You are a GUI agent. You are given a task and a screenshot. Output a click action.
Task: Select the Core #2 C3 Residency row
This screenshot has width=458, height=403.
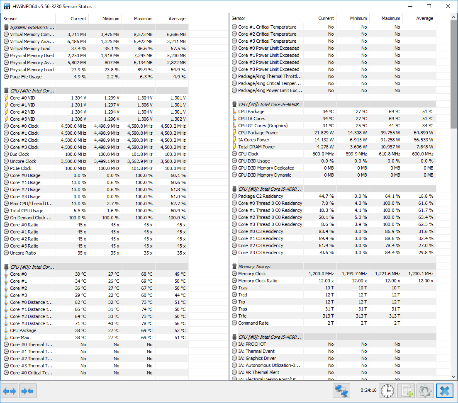(334, 245)
